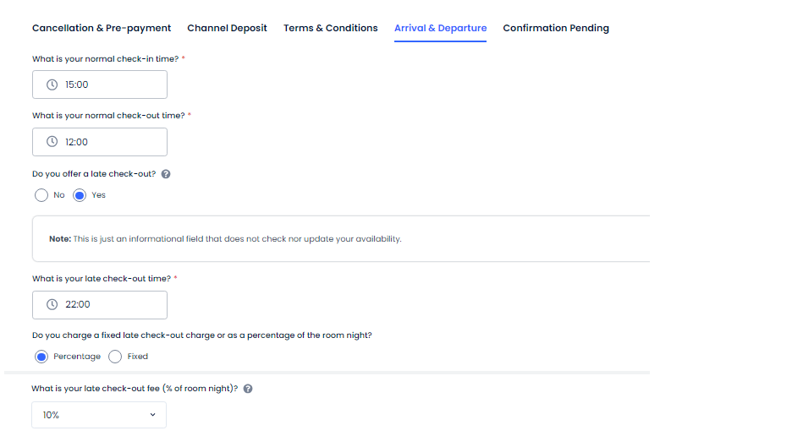Go to Terms & Conditions tab
The width and height of the screenshot is (803, 447).
click(330, 28)
